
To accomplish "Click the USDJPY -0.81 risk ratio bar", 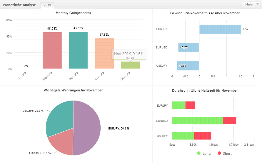I will tap(188, 66).
